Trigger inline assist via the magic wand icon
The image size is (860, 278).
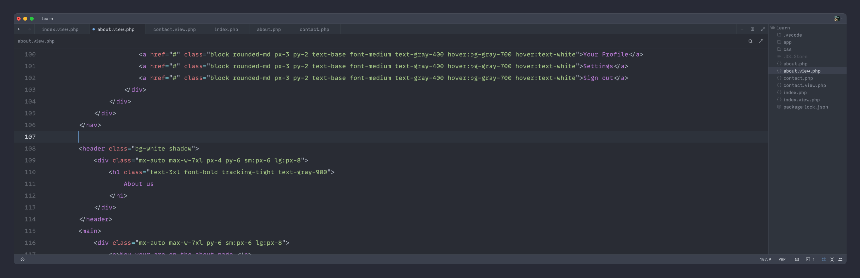coord(762,41)
